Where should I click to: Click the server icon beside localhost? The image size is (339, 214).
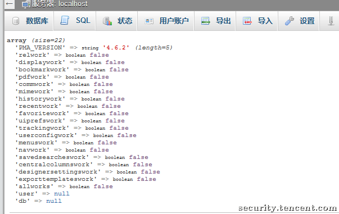(x=26, y=4)
